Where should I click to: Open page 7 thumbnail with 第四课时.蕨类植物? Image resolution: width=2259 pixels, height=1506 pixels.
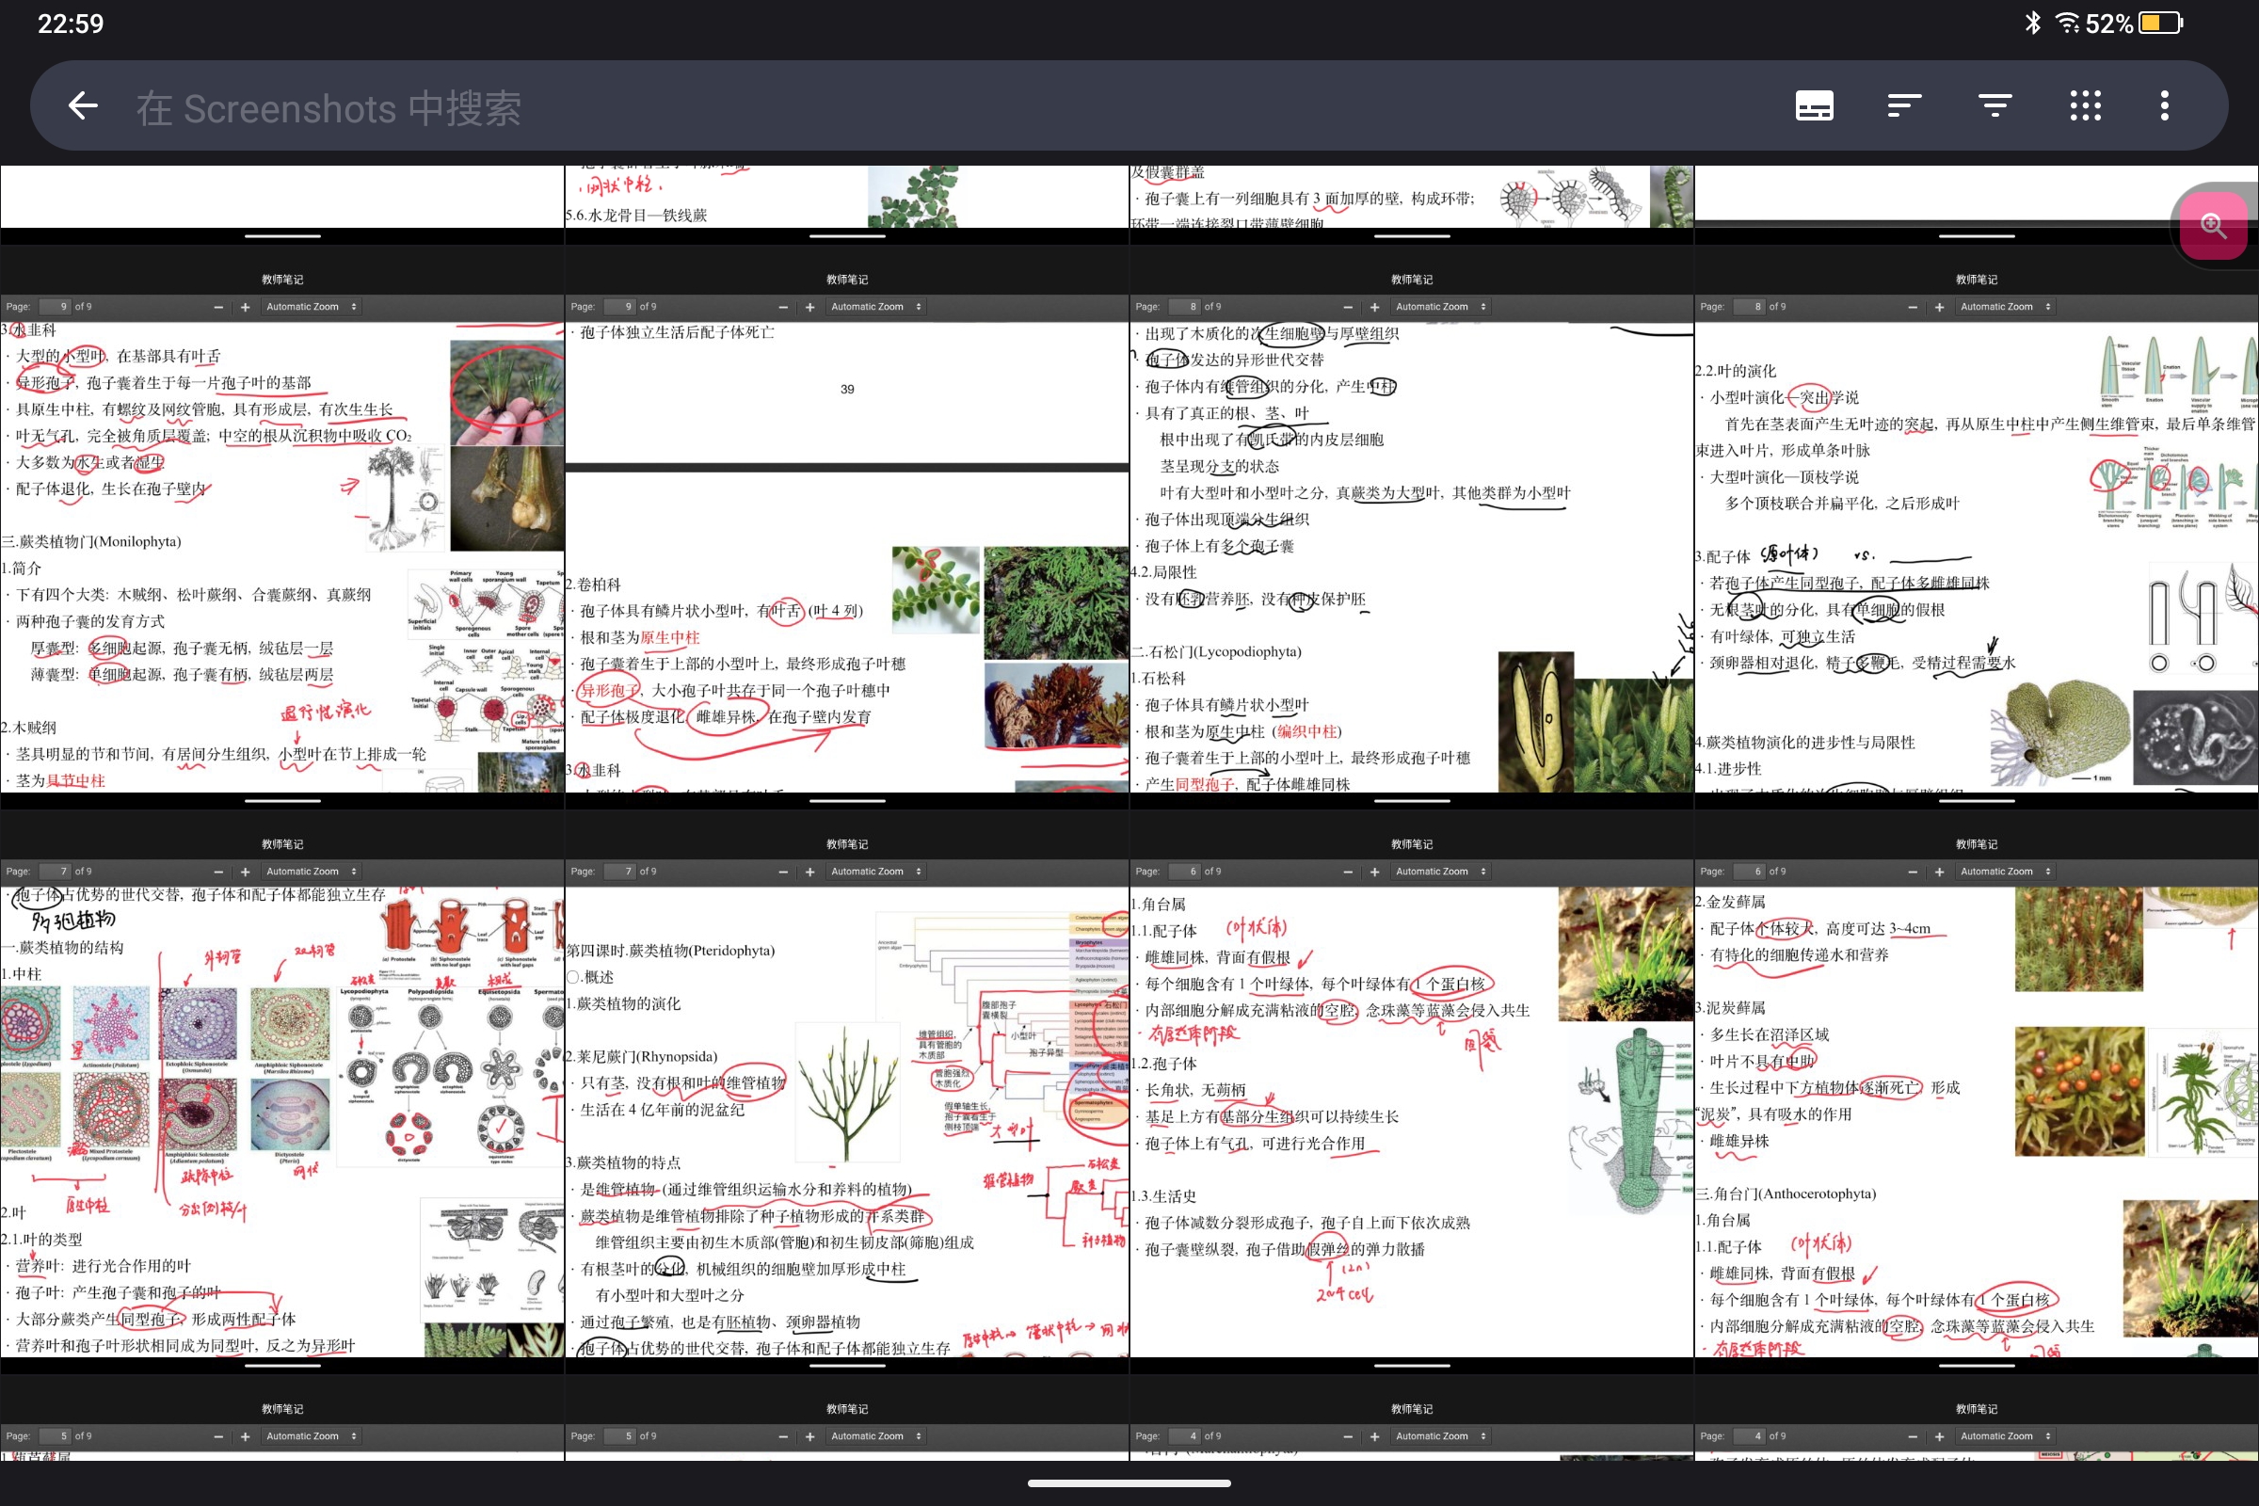coord(847,1091)
